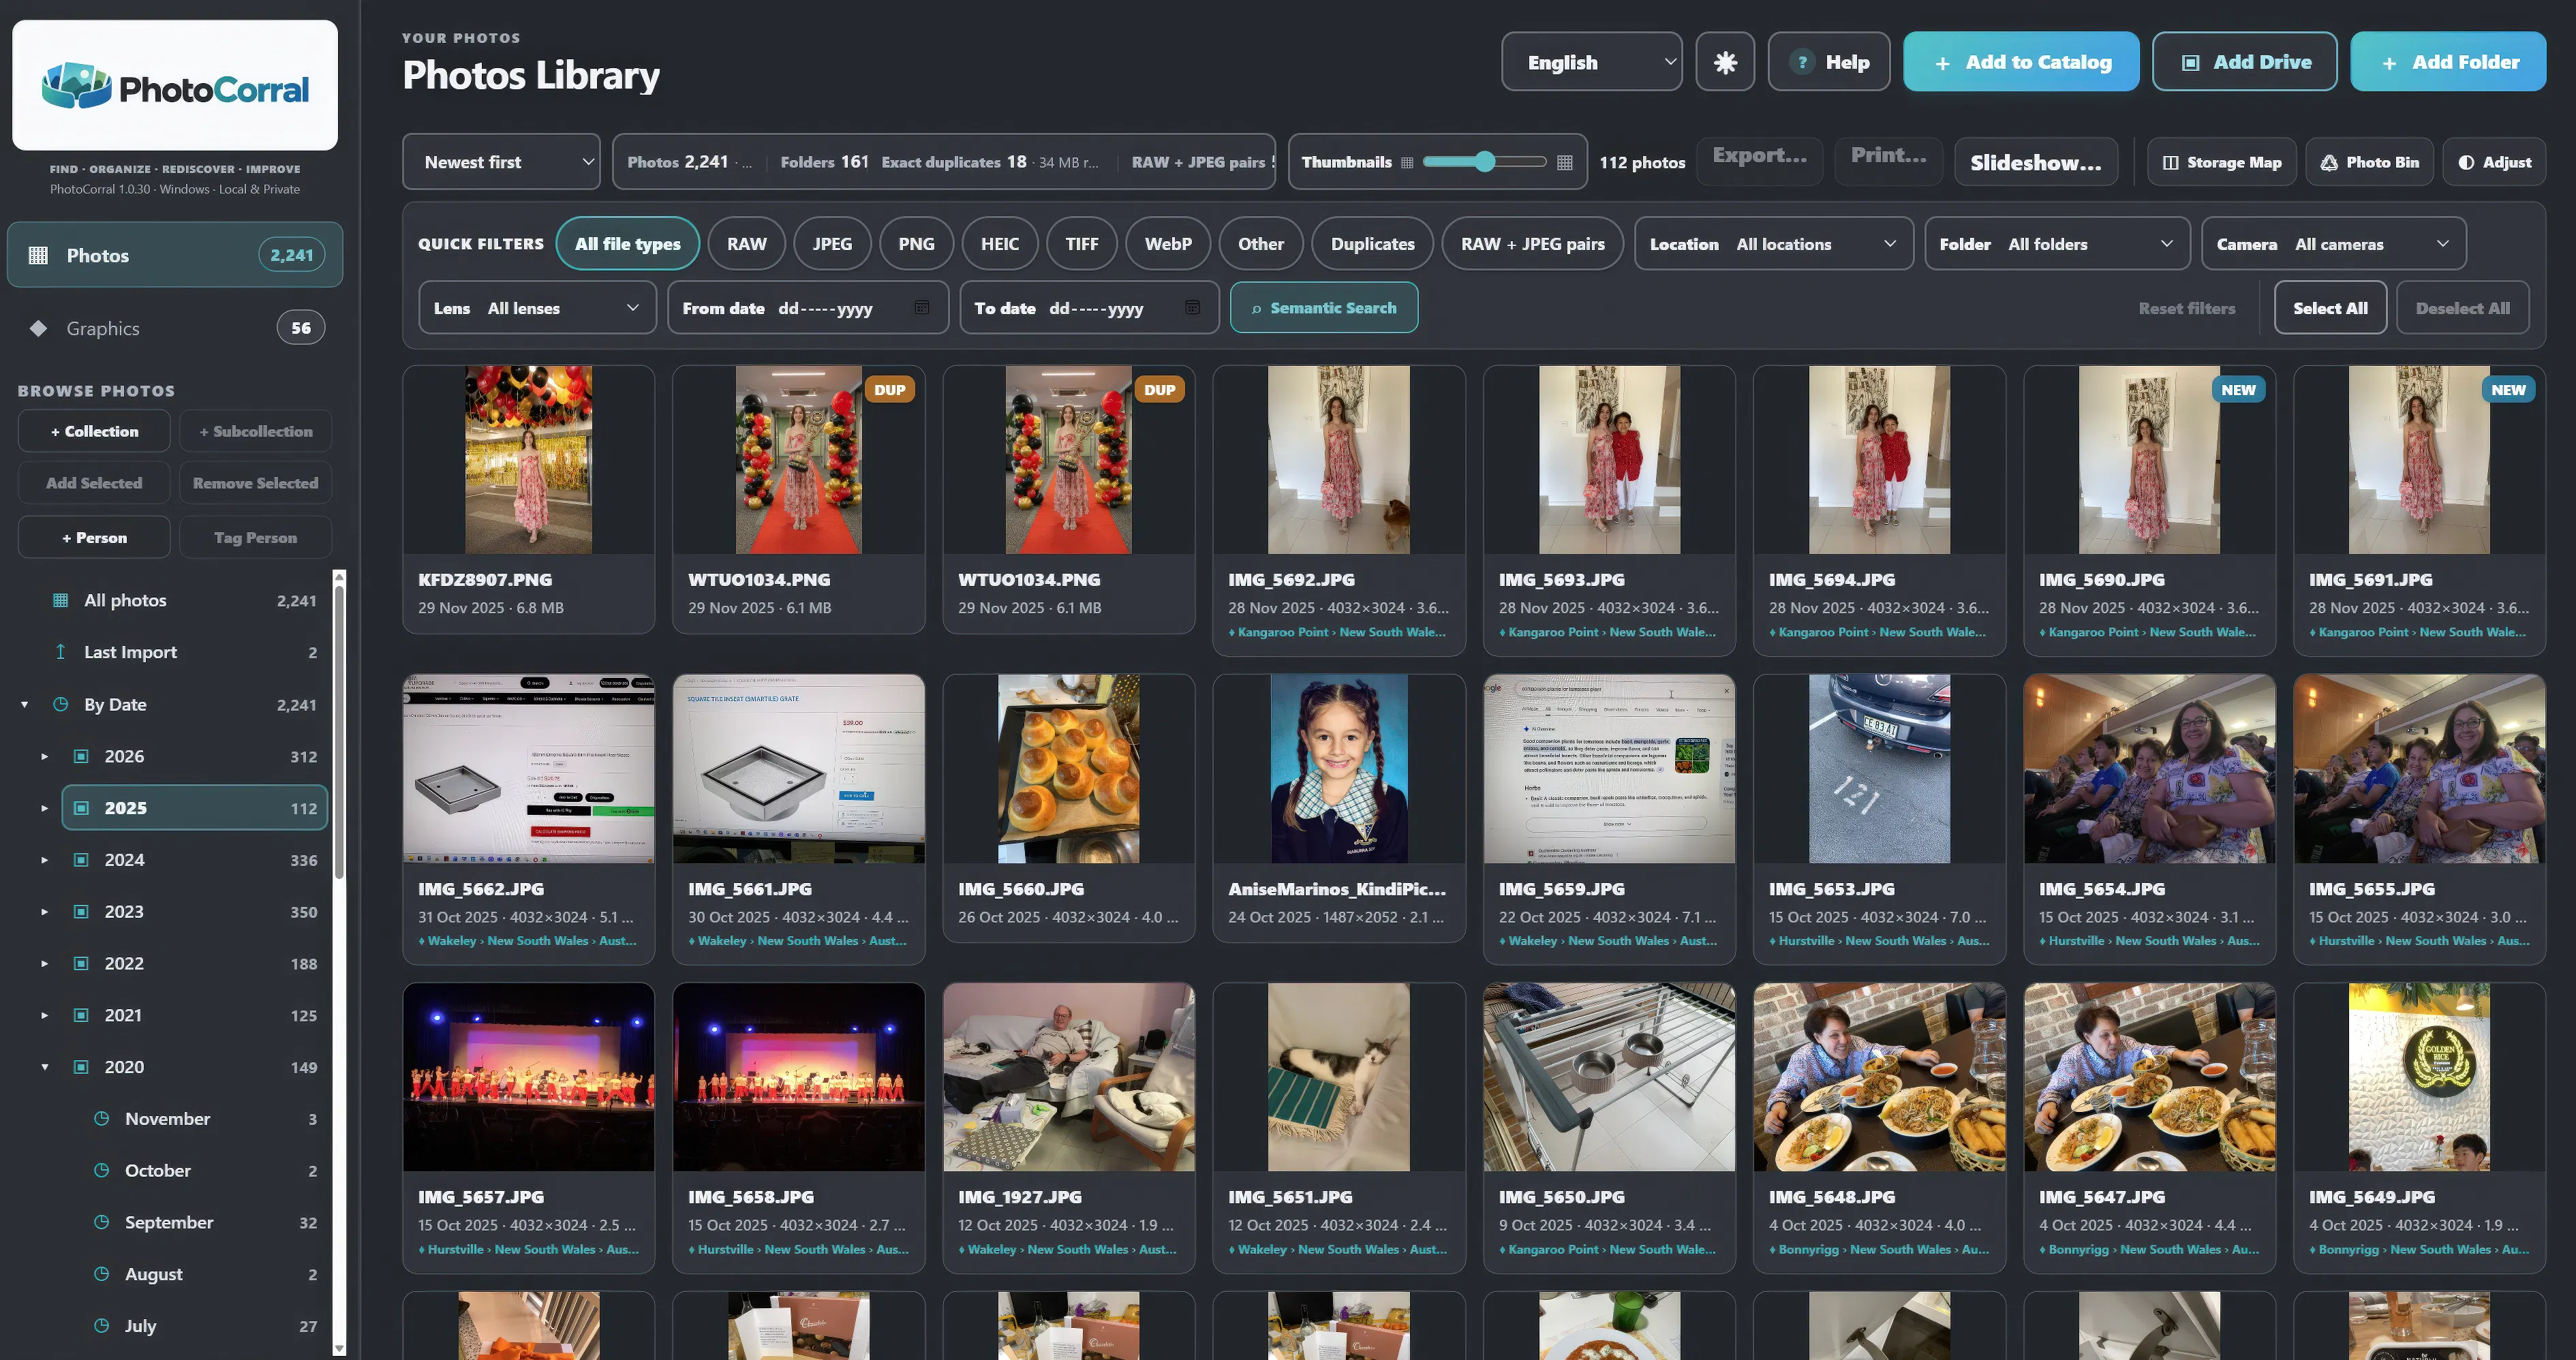Click the Select All button
Image resolution: width=2576 pixels, height=1360 pixels.
[x=2329, y=308]
